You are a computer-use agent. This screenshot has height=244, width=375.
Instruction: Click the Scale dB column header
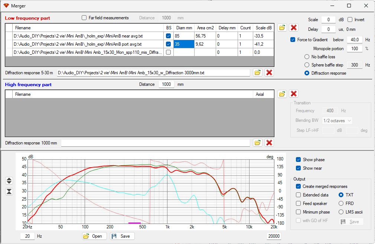click(x=263, y=28)
